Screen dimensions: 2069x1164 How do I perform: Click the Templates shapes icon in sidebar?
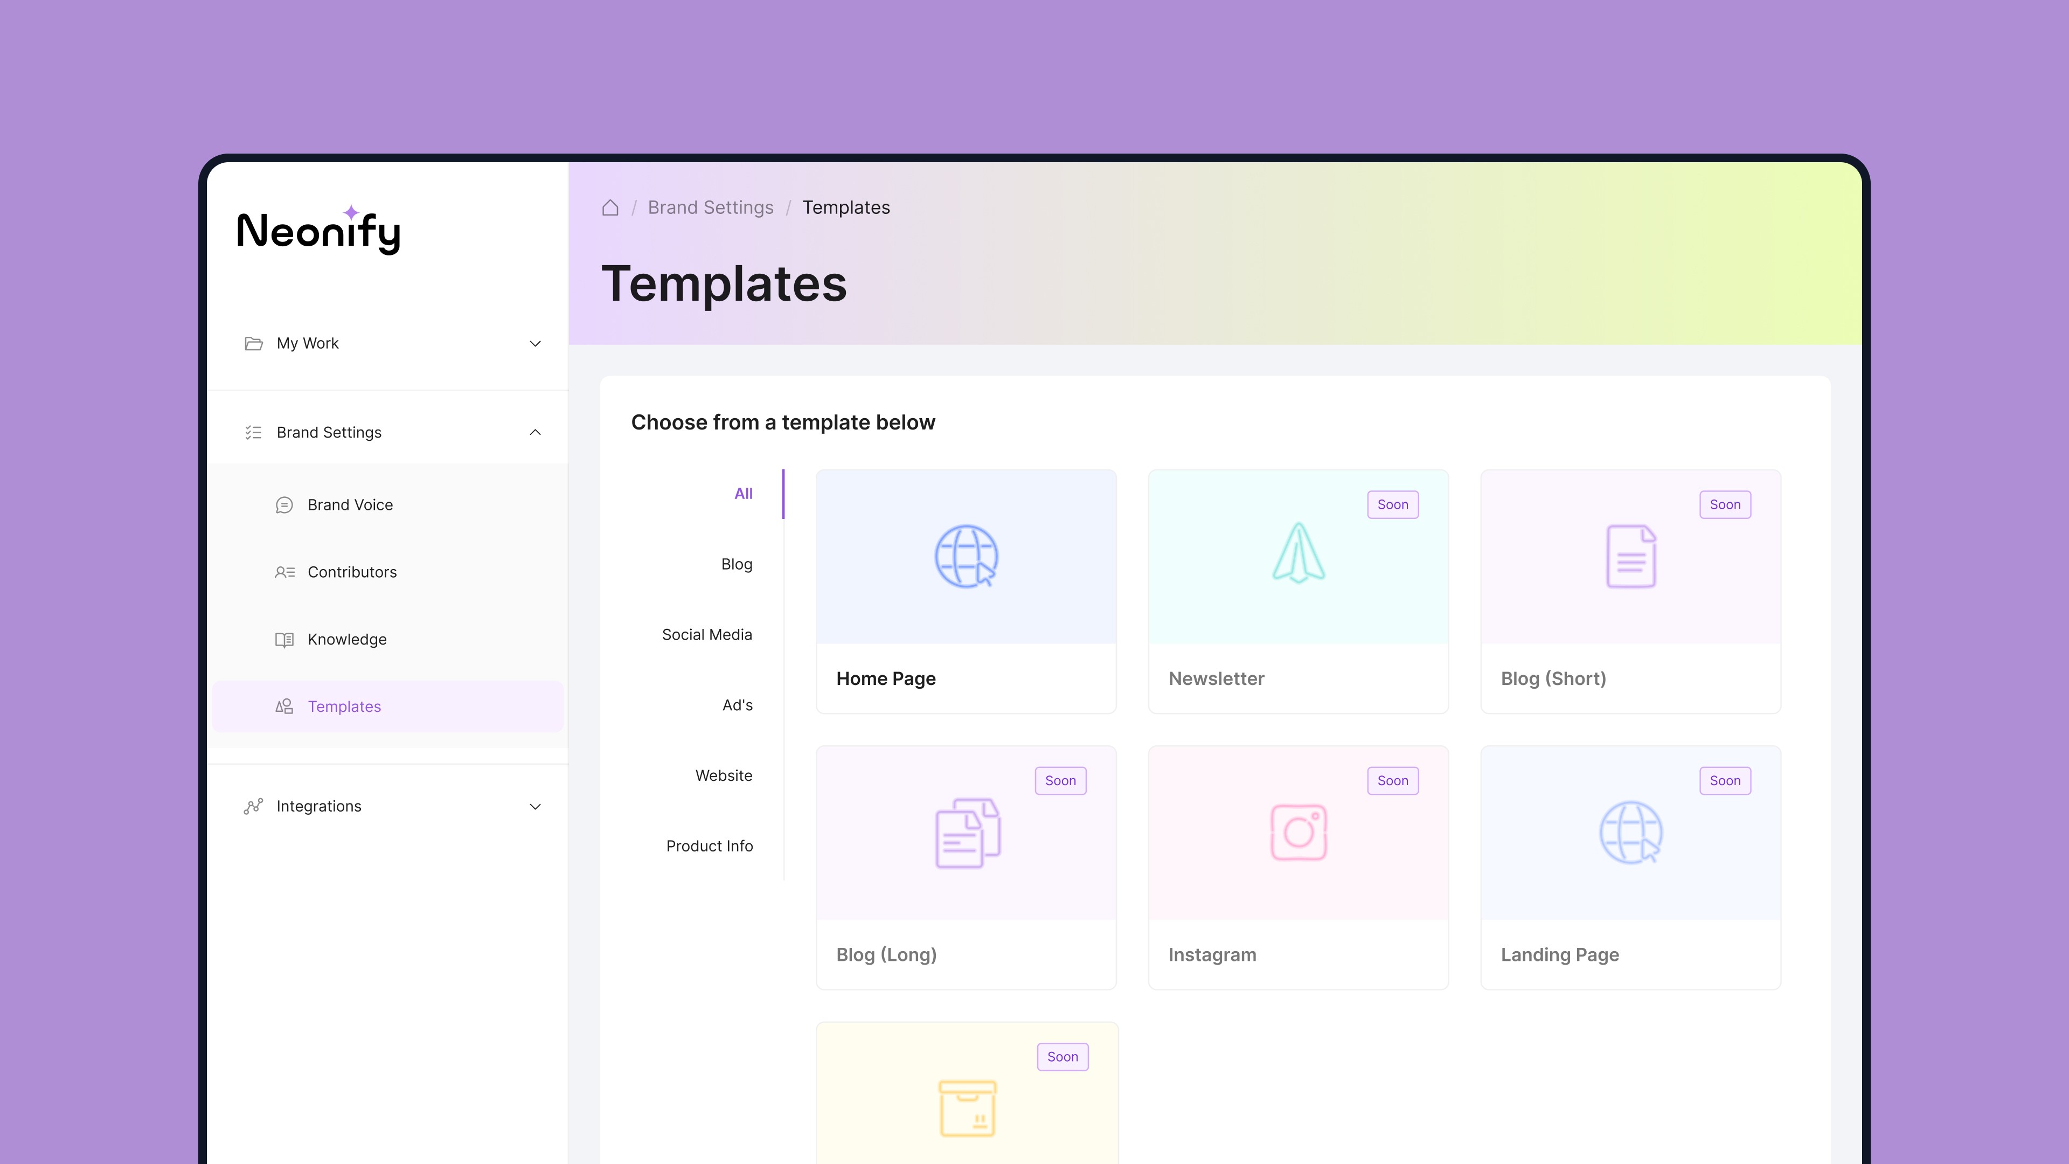[284, 706]
